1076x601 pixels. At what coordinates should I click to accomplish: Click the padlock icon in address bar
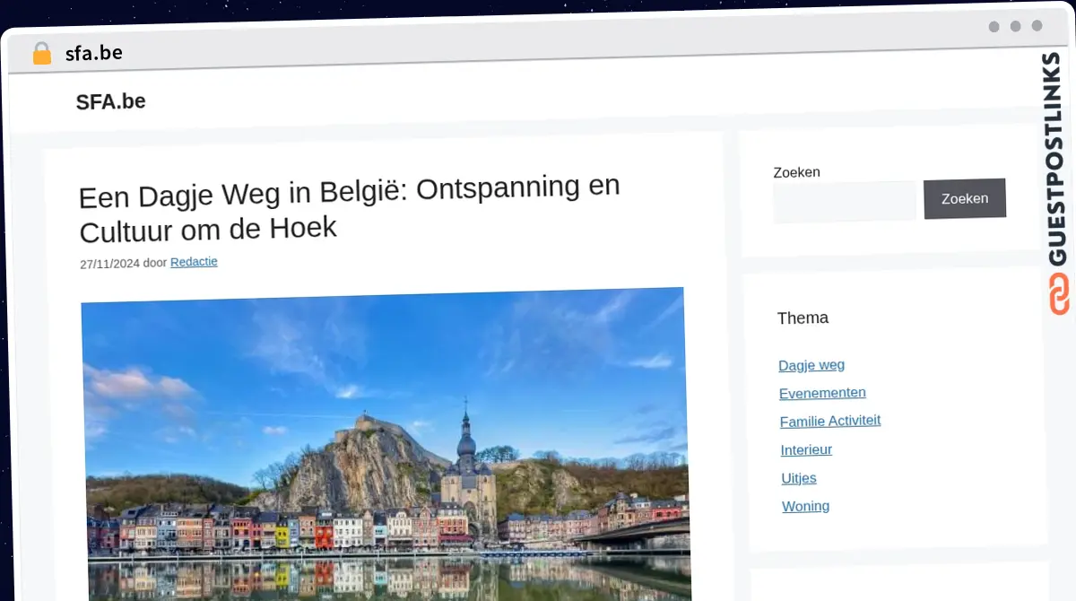42,54
